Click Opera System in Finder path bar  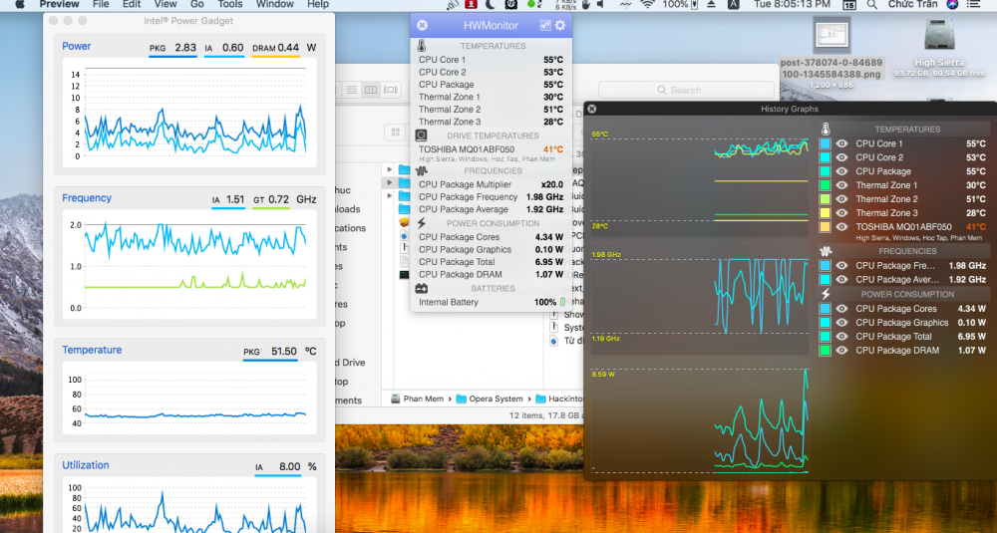tap(490, 399)
